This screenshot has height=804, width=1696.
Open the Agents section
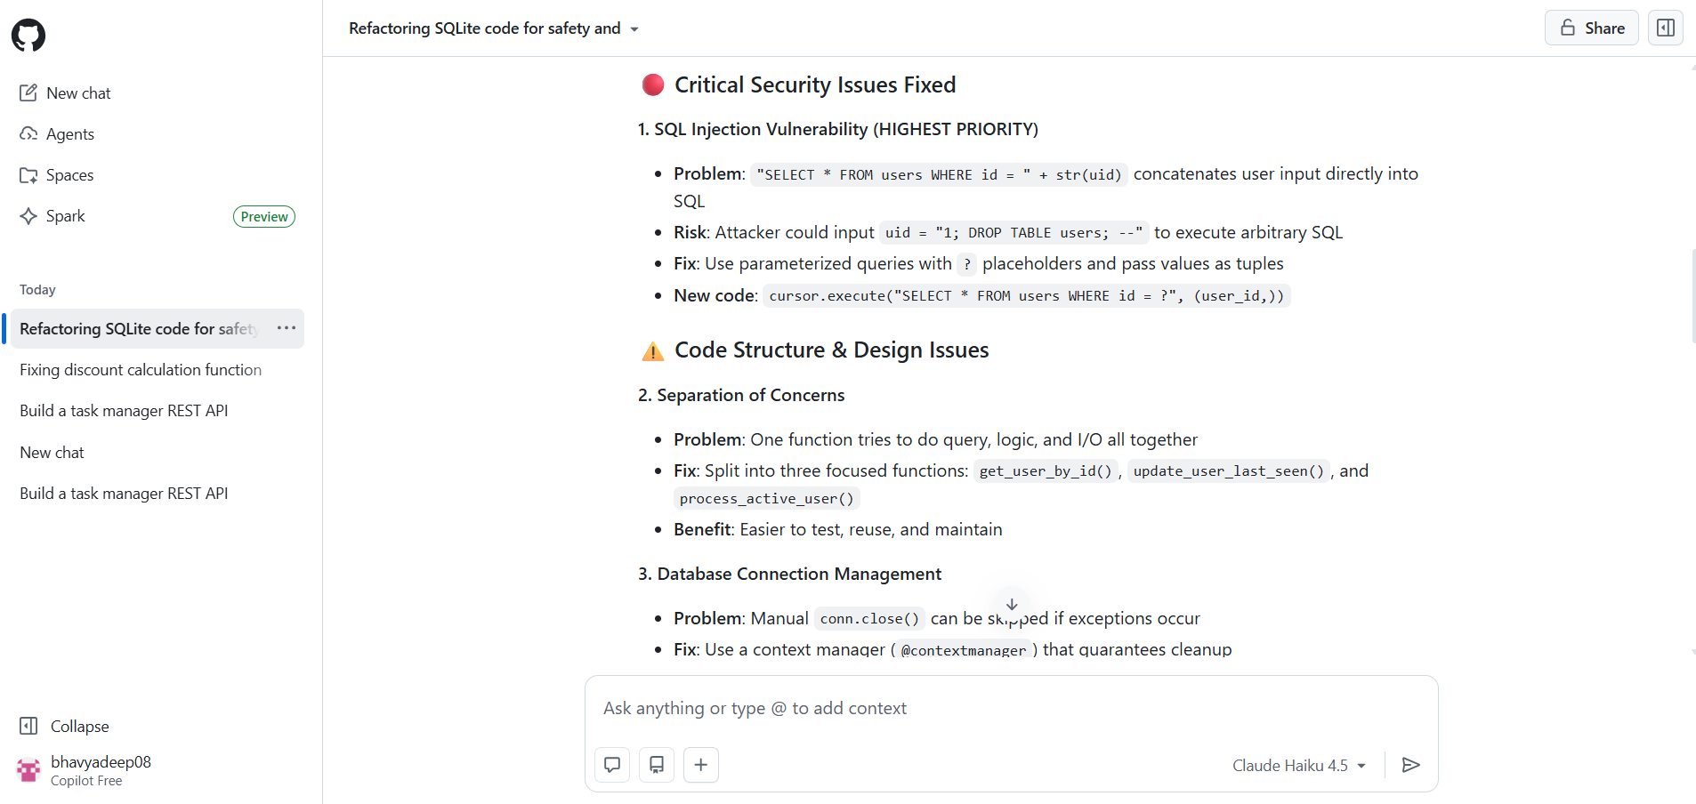tap(69, 133)
